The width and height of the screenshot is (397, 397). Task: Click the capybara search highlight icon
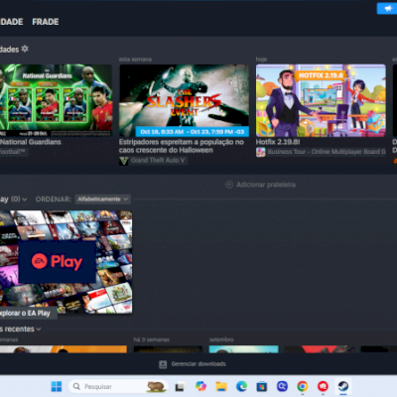click(156, 386)
